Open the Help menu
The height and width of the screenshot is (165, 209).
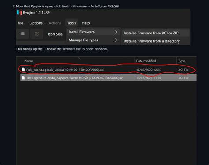click(x=86, y=23)
